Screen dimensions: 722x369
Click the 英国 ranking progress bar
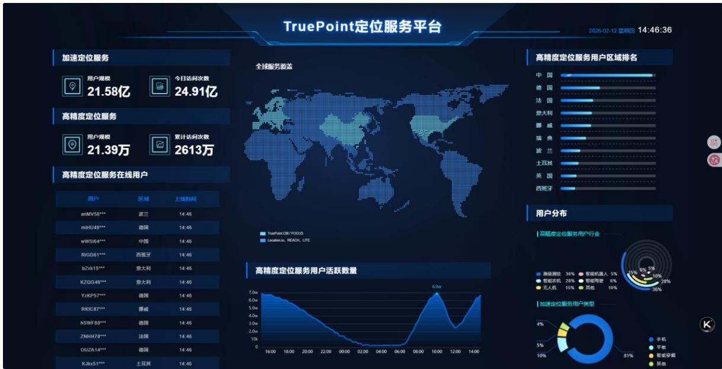tap(608, 176)
